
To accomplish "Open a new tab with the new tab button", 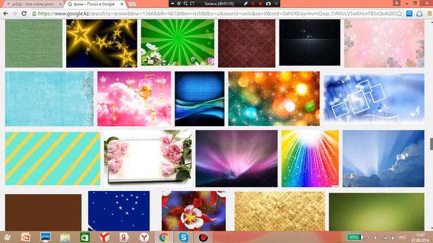I will coord(133,4).
